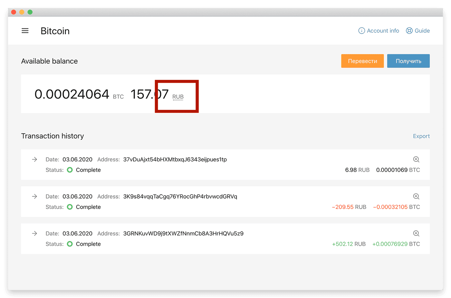Open the Guide link
Screen dimensions: 451x298
(418, 31)
